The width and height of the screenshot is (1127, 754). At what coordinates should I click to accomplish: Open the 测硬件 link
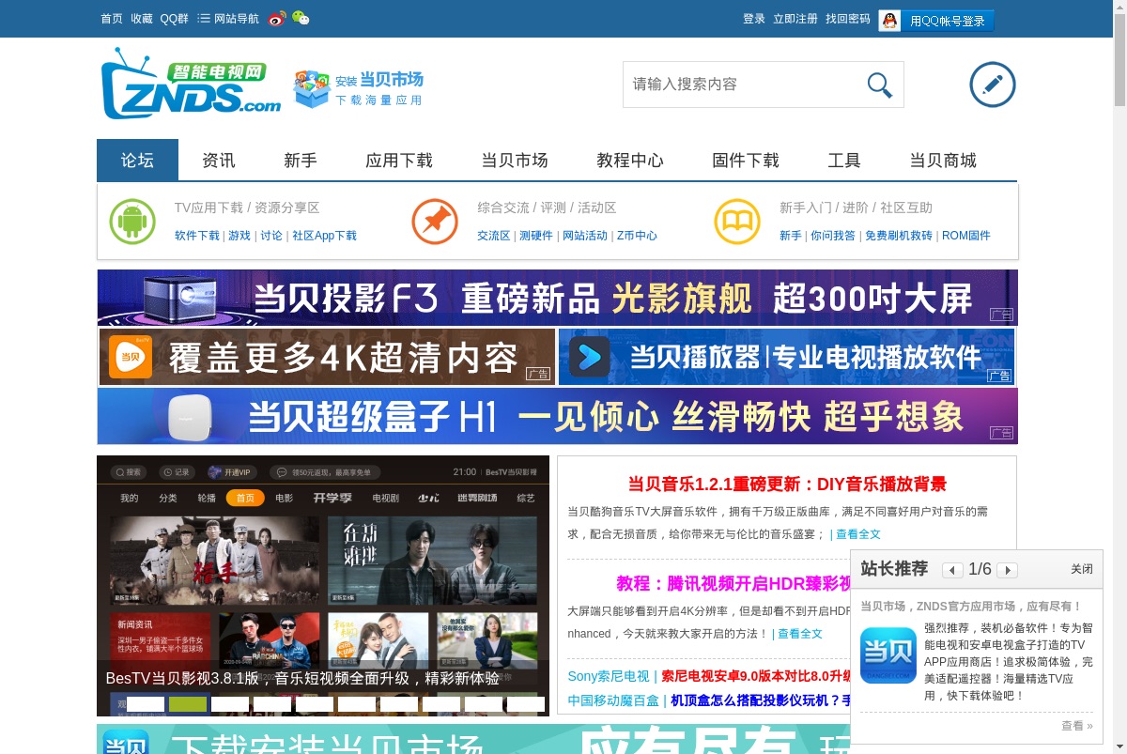536,236
